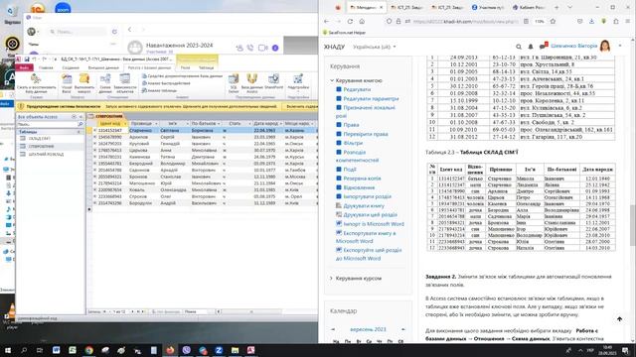Screen dimensions: 636x357
Task: Click Фільтри link in sidebar
Action: click(353, 143)
